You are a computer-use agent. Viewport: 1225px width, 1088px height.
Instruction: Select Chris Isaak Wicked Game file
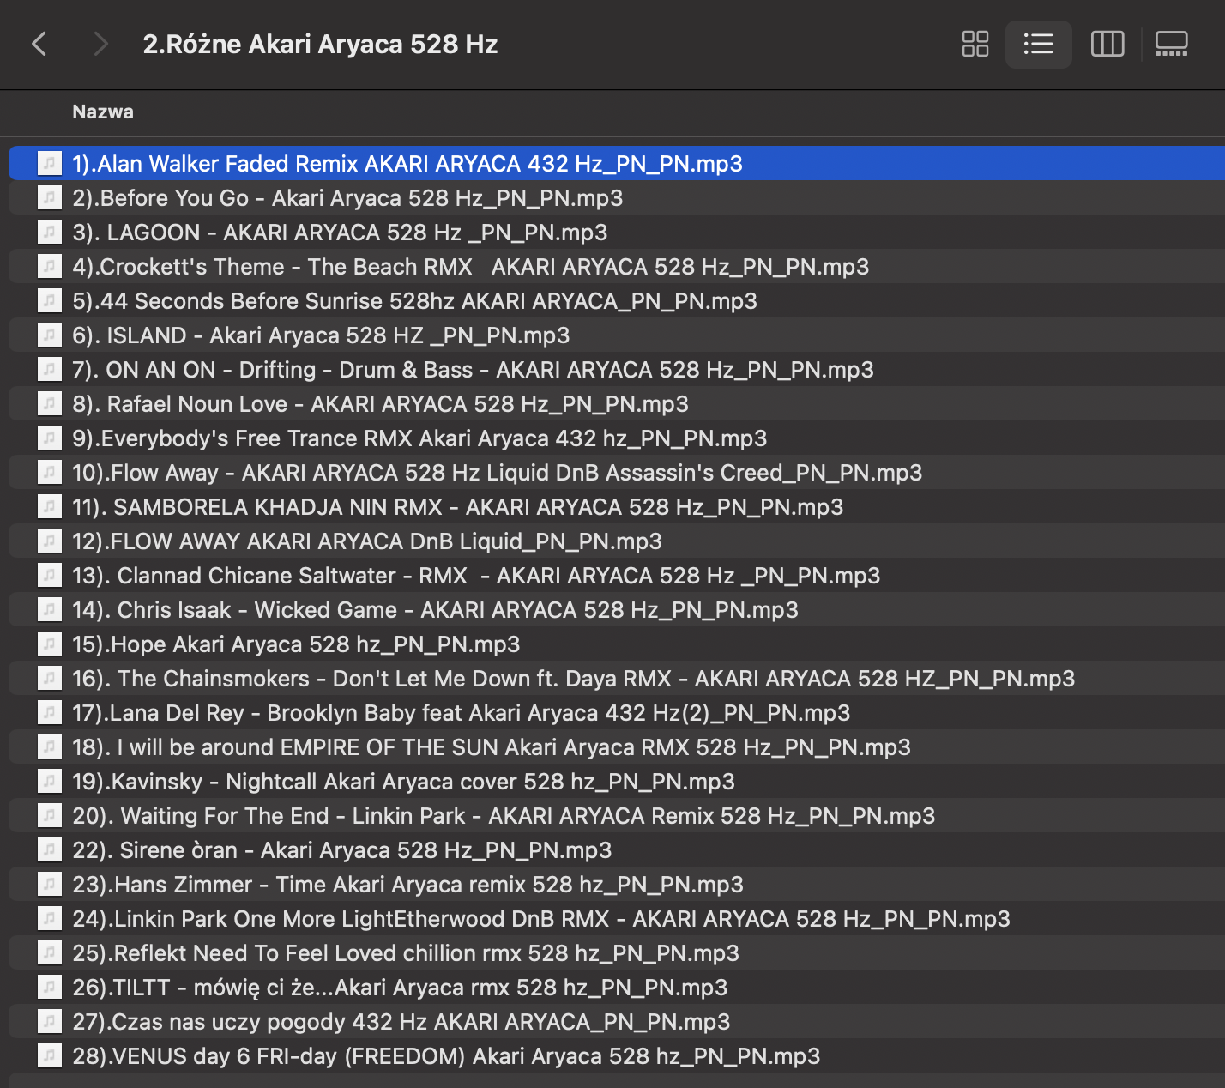[435, 610]
